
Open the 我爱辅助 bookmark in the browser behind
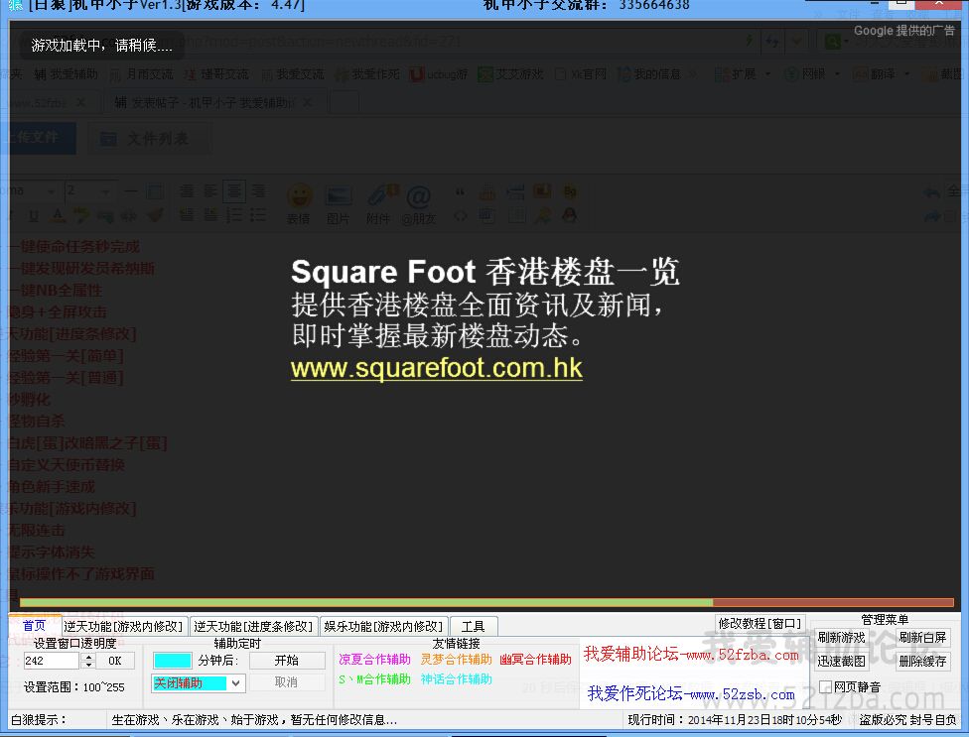click(67, 74)
